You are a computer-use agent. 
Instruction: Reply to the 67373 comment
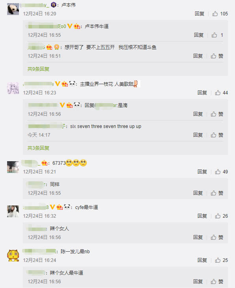(x=202, y=172)
